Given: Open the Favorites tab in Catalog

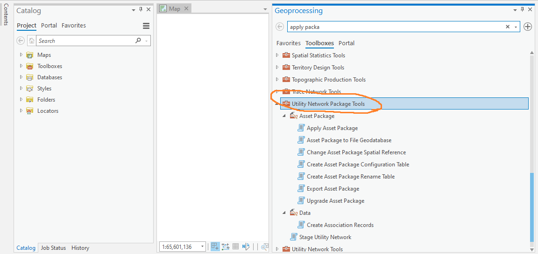Looking at the screenshot, I should click(74, 25).
